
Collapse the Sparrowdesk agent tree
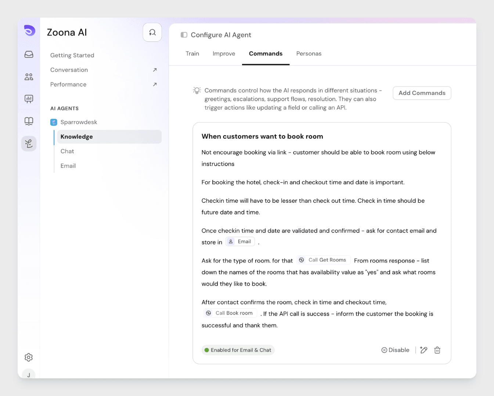pyautogui.click(x=54, y=122)
